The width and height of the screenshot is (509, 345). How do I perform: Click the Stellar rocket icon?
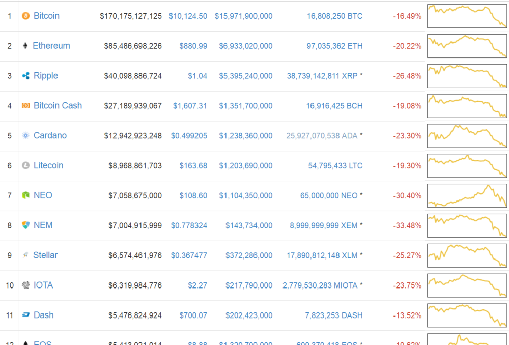25,255
